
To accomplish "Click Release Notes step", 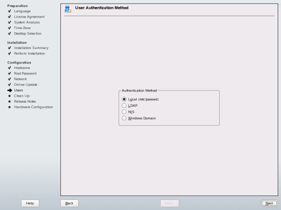I will [x=25, y=101].
